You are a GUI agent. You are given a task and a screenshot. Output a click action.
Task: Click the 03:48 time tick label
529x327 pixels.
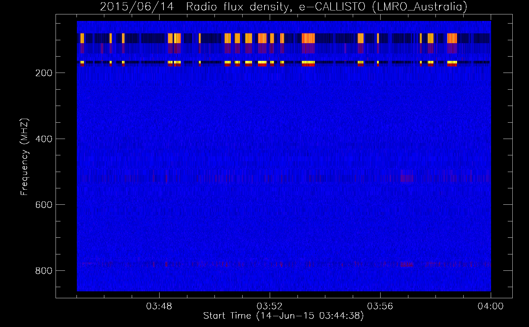(x=159, y=306)
